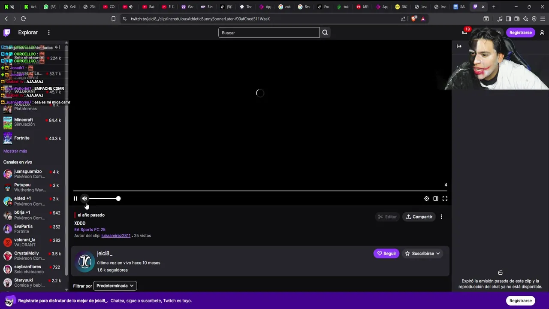Expand the Suscribirse dropdown
Screen dimensions: 549x309
pyautogui.click(x=423, y=254)
